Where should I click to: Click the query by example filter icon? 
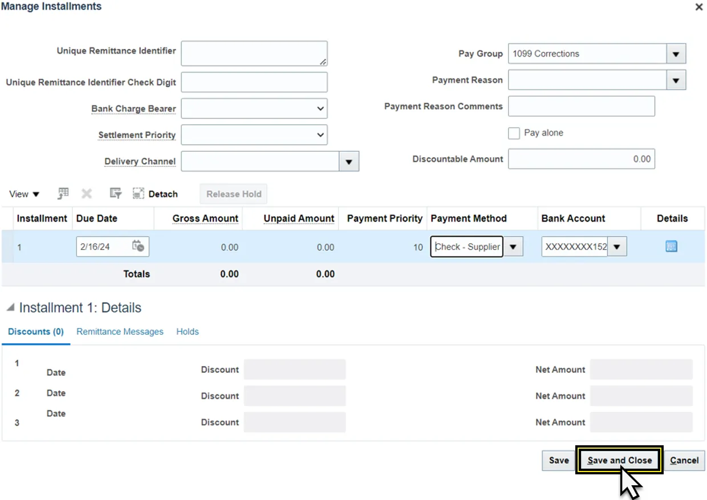[116, 194]
